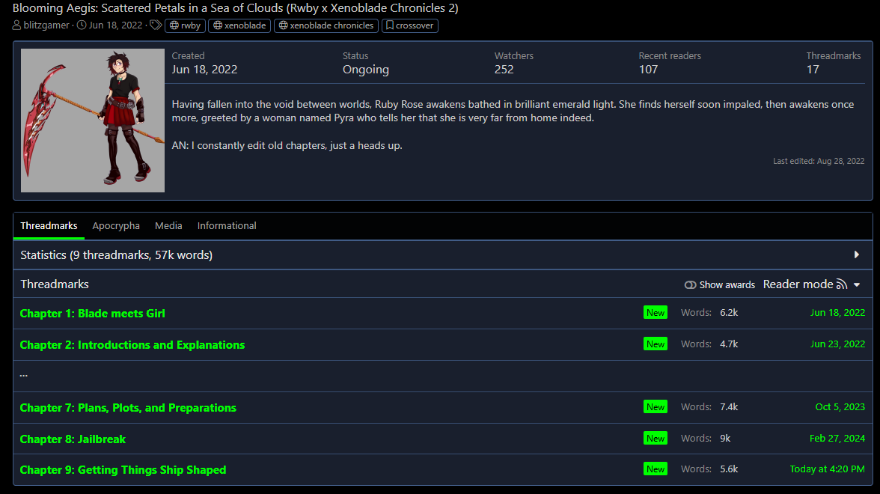Open the Ruby Rose cover image

tap(93, 120)
